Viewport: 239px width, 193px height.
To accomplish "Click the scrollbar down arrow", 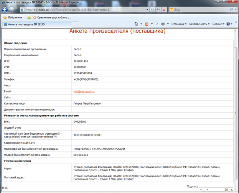I will pyautogui.click(x=236, y=189).
